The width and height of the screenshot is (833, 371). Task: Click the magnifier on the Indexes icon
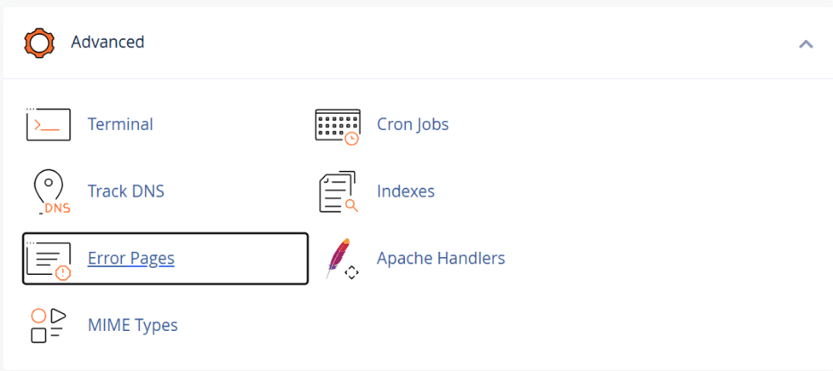pyautogui.click(x=352, y=206)
